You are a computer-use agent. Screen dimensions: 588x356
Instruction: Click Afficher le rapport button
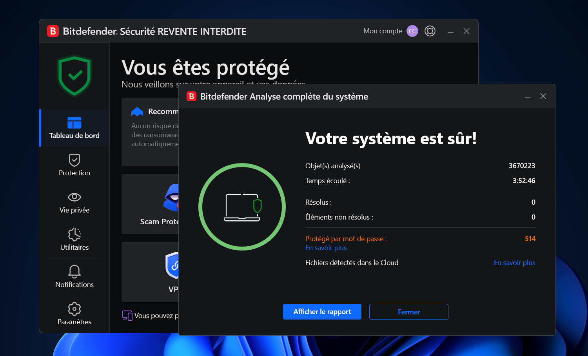tap(322, 312)
